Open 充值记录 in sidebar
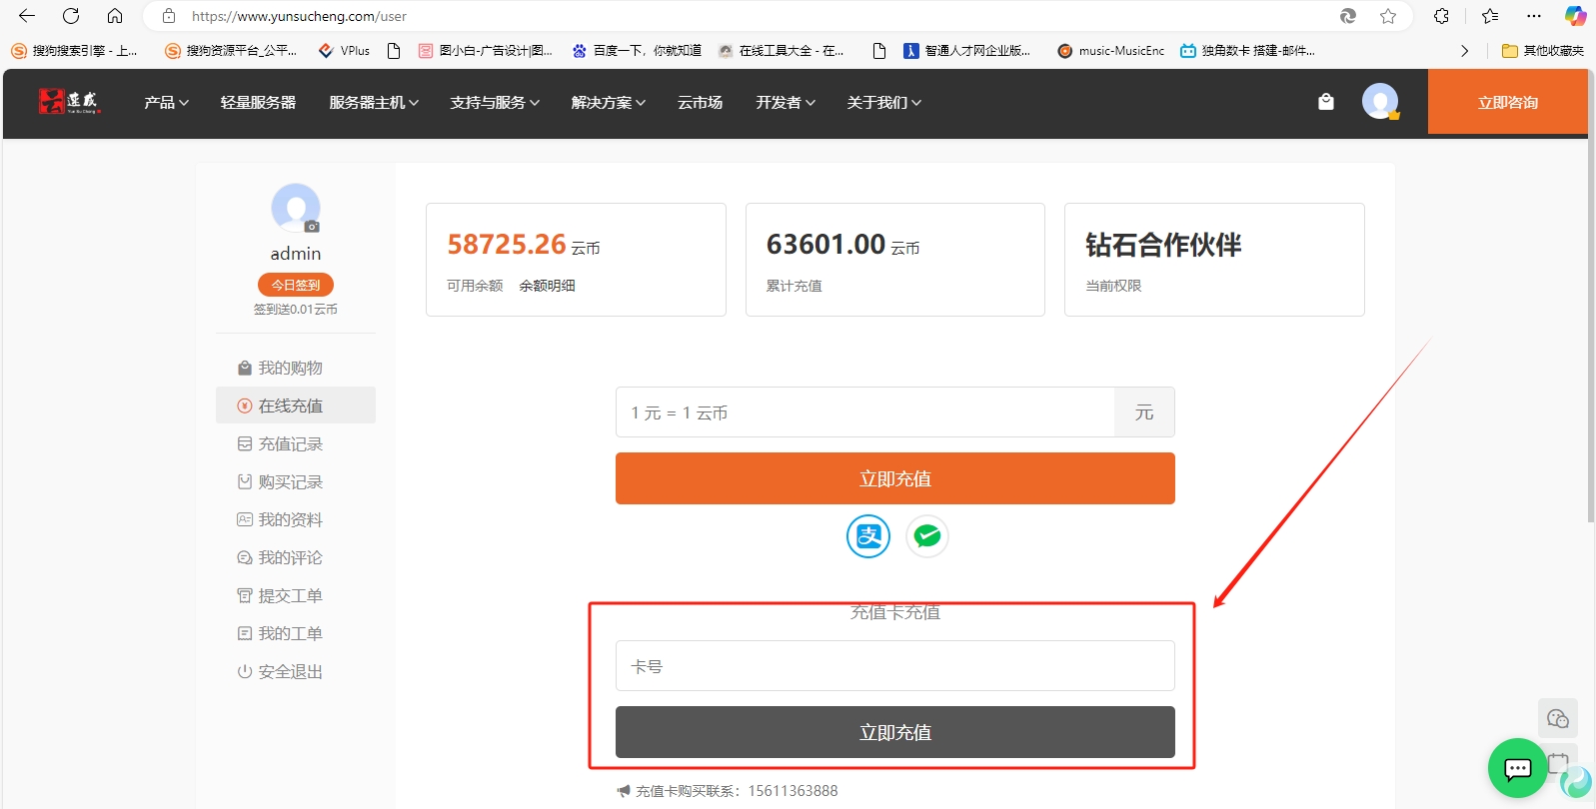 coord(290,444)
